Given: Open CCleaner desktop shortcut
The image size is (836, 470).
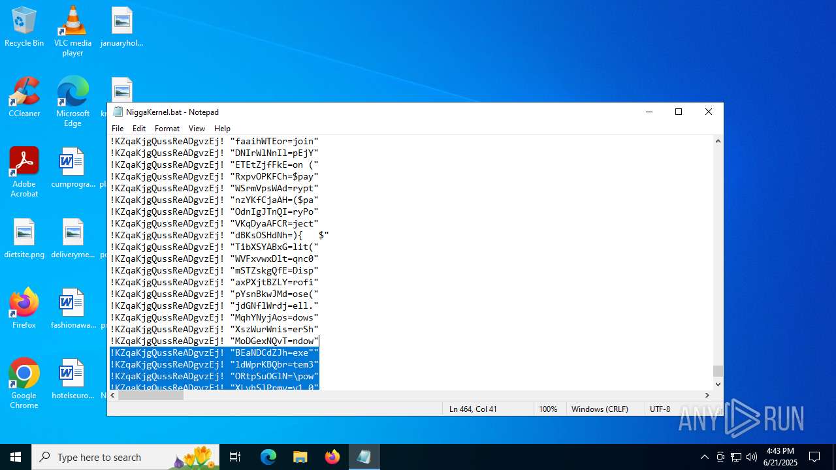Looking at the screenshot, I should pos(24,98).
